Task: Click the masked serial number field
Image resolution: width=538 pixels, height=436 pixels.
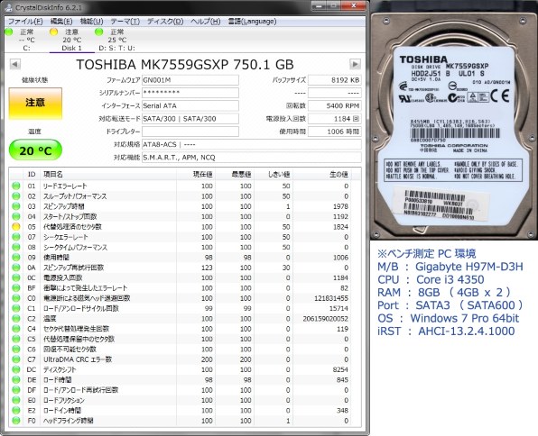Action: pyautogui.click(x=190, y=93)
